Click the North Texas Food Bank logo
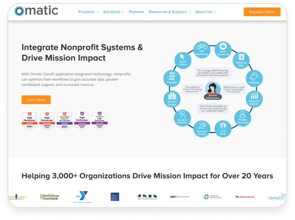The height and width of the screenshot is (220, 295). (50, 197)
